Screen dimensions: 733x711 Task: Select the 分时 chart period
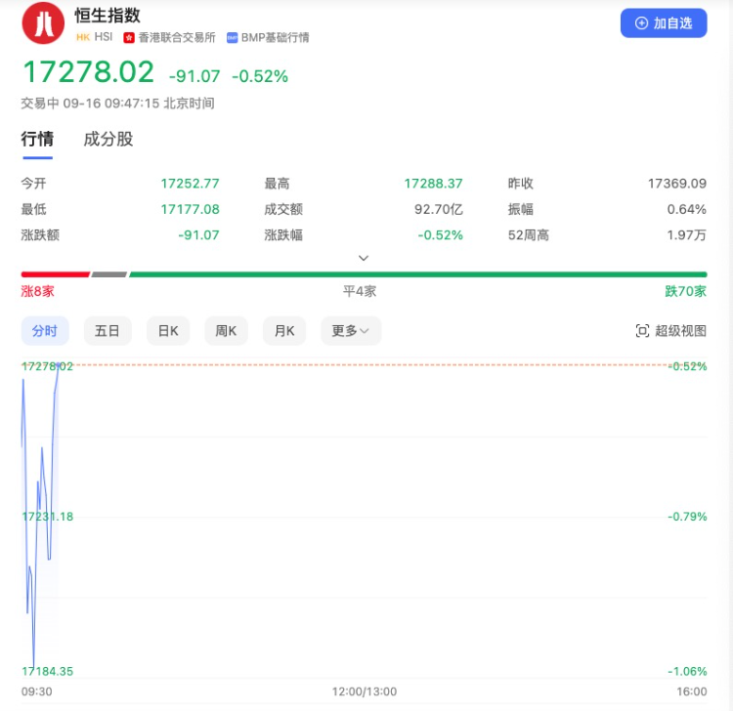[x=45, y=331]
